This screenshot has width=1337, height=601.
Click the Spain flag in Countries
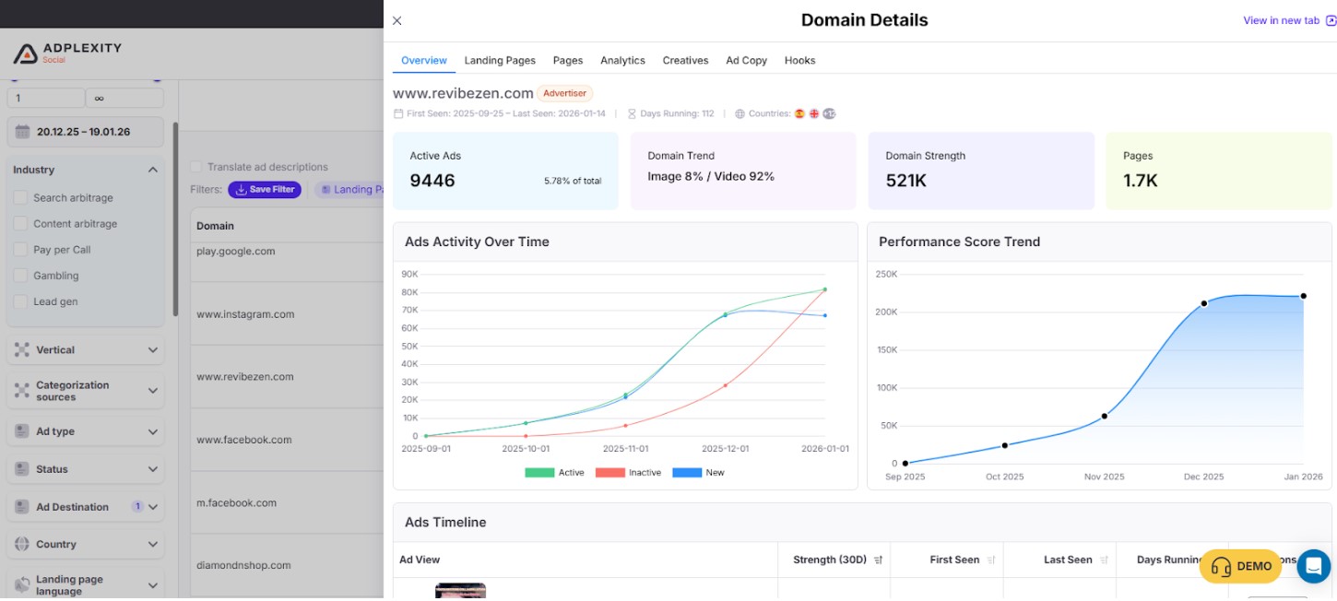799,113
